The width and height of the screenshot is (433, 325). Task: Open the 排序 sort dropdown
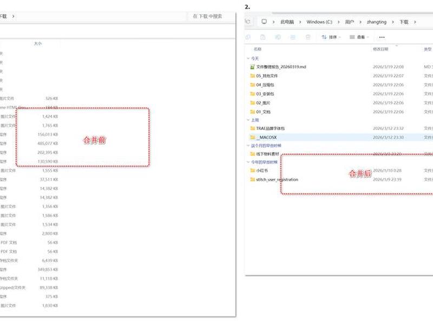point(331,37)
